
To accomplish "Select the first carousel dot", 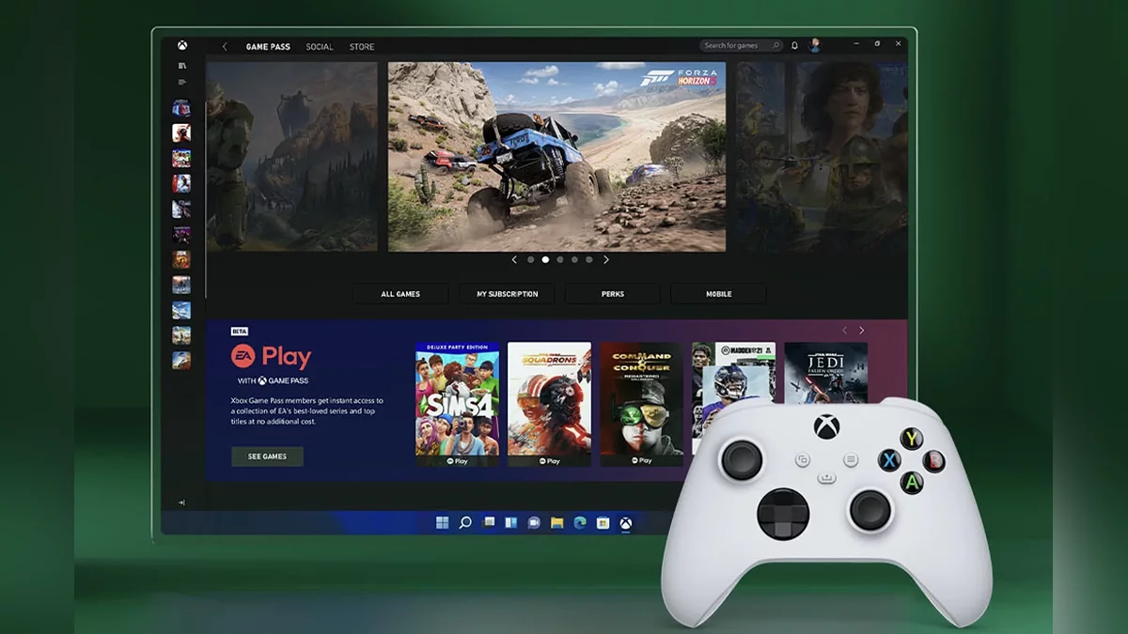I will tap(531, 259).
